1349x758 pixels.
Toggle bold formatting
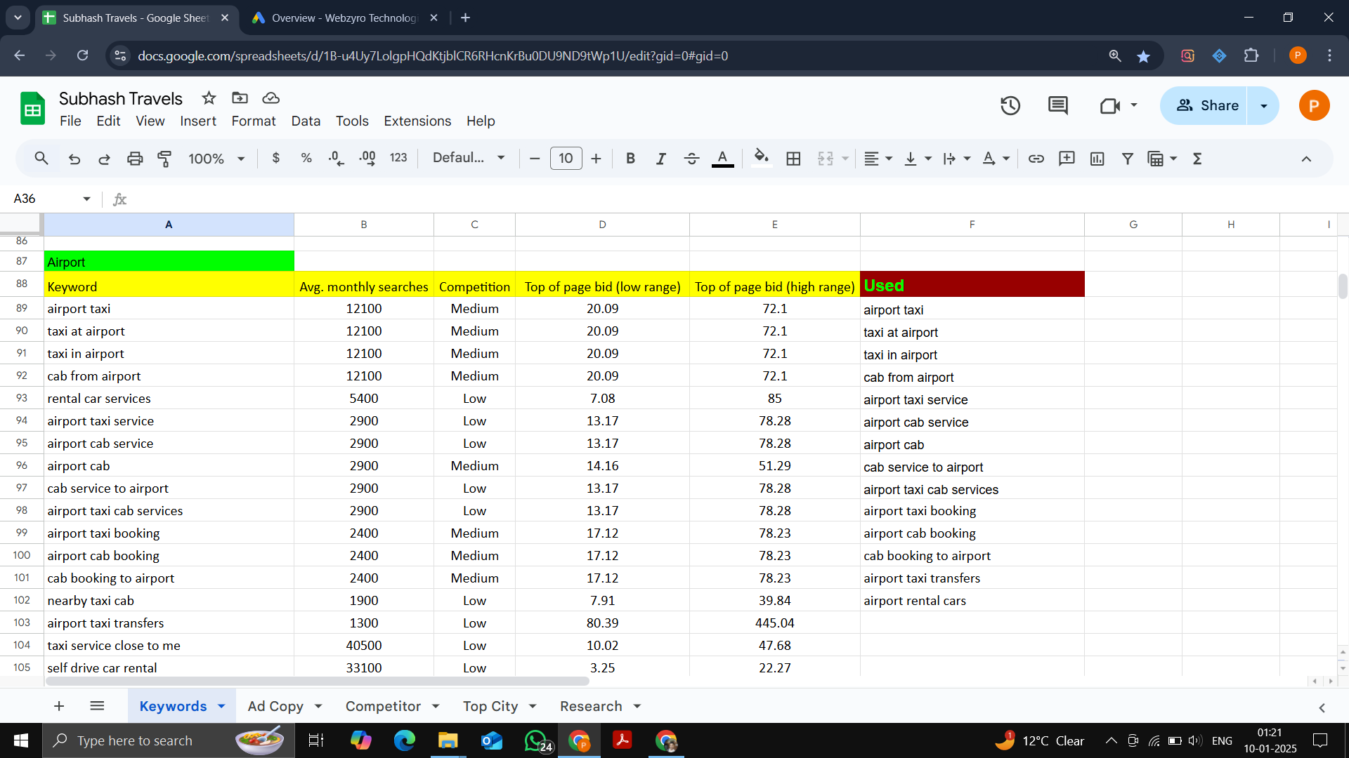pos(630,159)
